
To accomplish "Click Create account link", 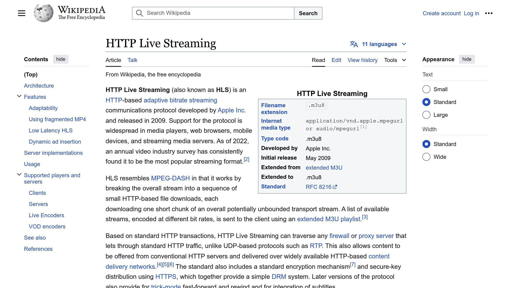I will pos(441,13).
